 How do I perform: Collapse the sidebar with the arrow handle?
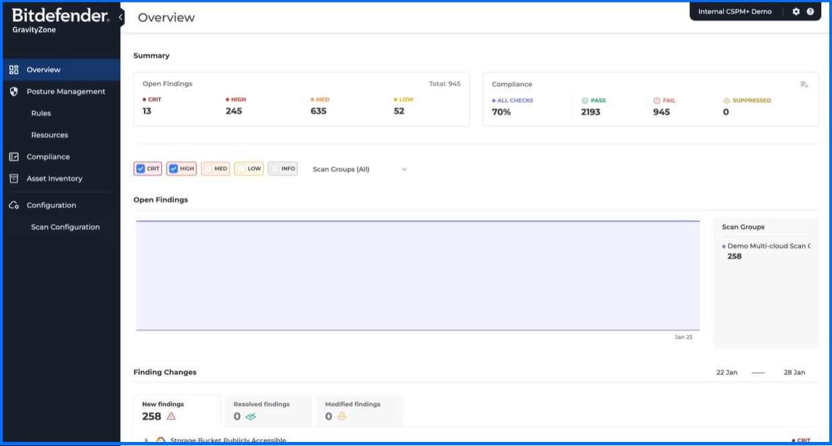coord(120,17)
